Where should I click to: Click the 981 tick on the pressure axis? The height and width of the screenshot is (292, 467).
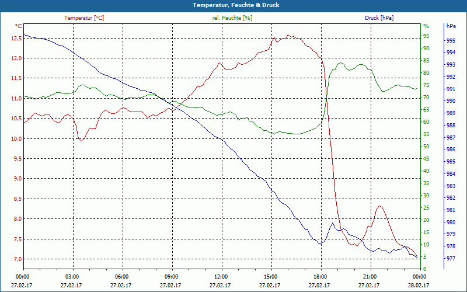451,210
